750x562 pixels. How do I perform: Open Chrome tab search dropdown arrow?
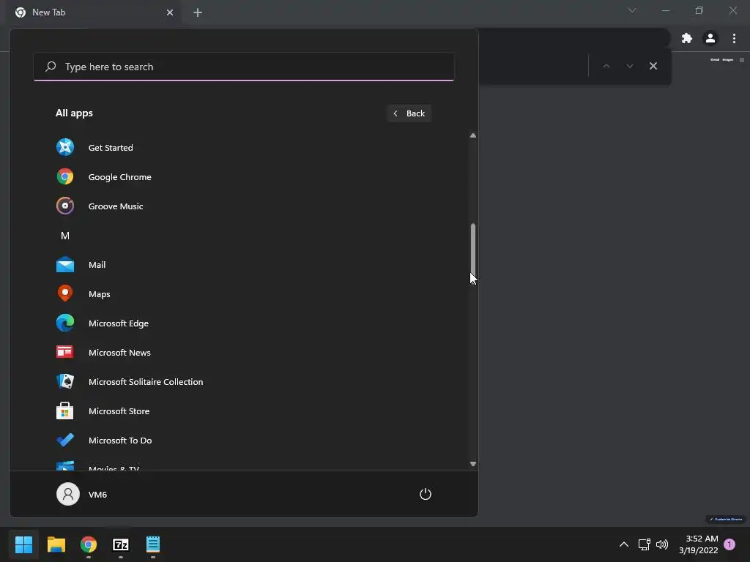(632, 10)
